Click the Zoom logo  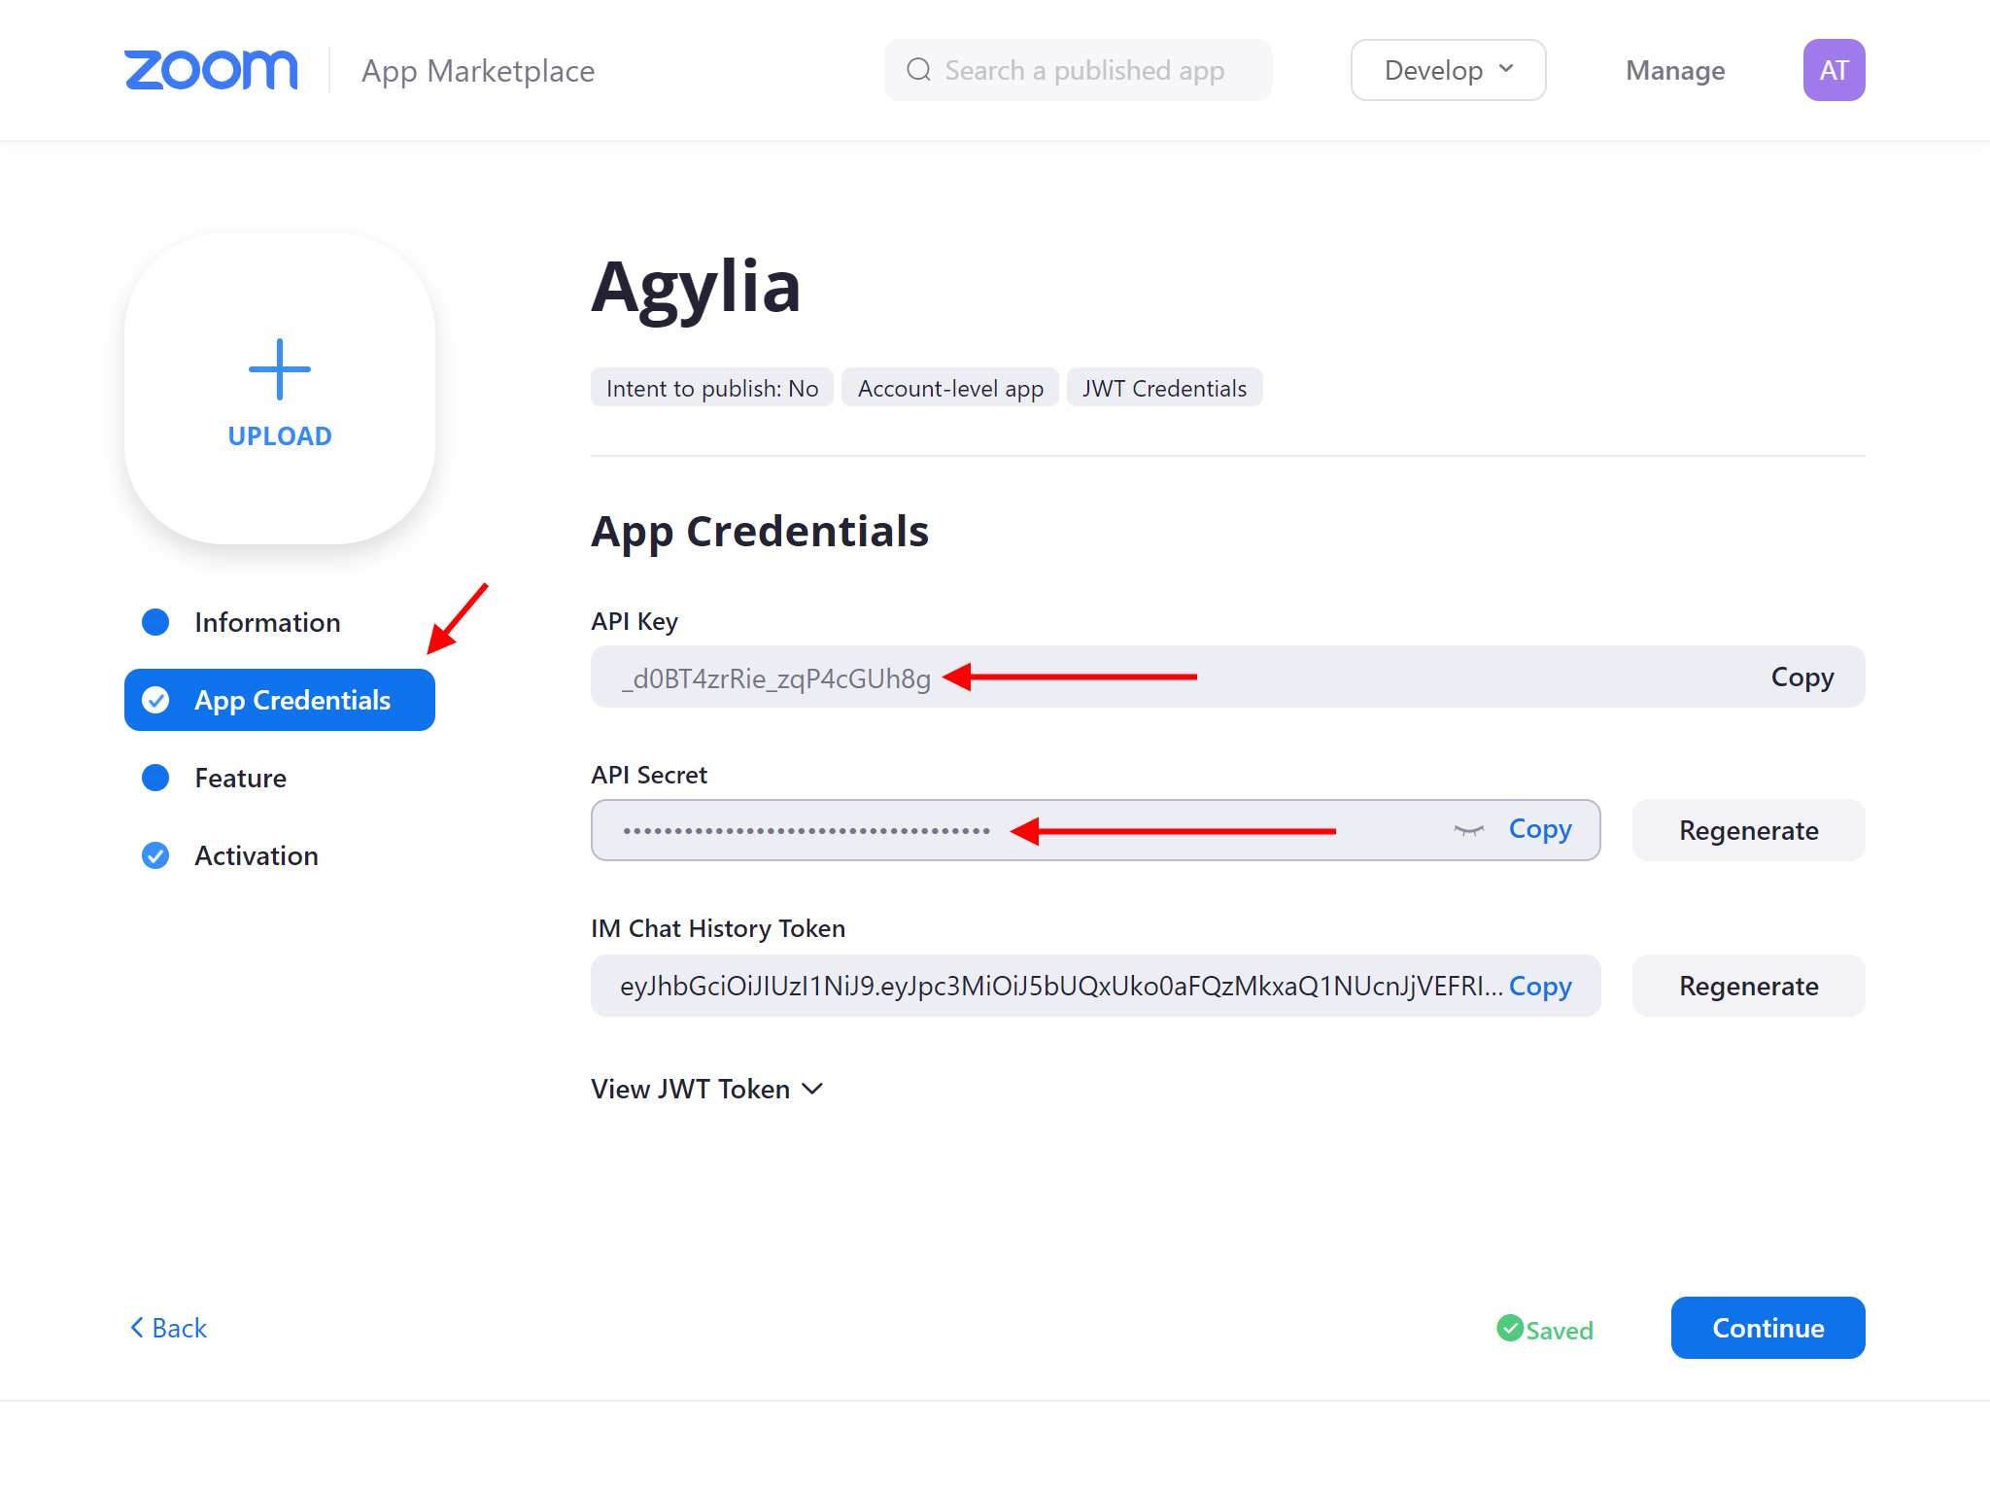[211, 70]
